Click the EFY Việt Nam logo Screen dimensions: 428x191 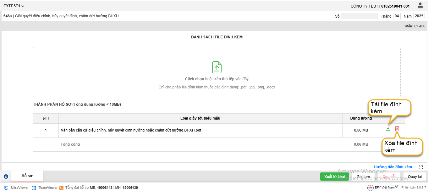coord(370,188)
